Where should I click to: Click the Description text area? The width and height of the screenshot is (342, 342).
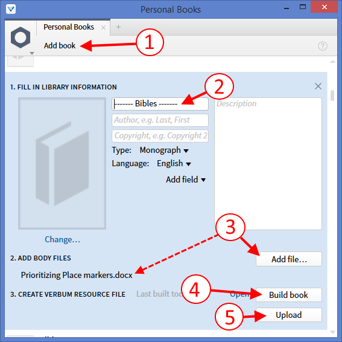268,164
